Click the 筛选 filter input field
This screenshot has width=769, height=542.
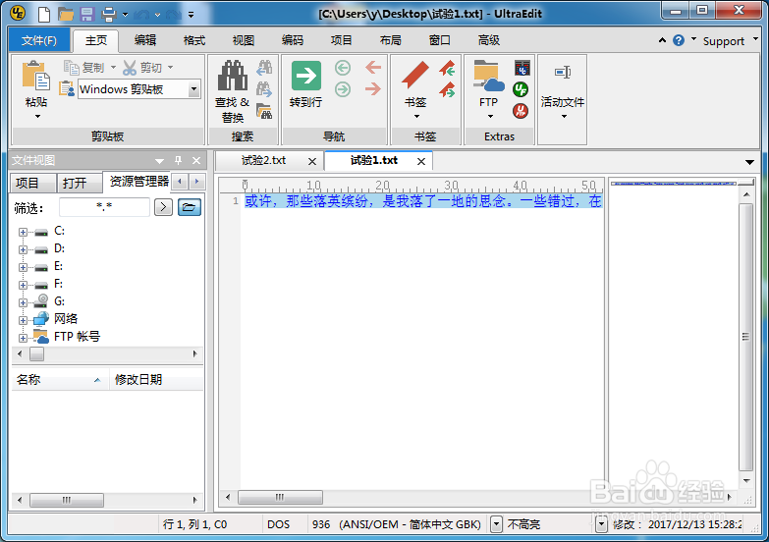pos(104,207)
